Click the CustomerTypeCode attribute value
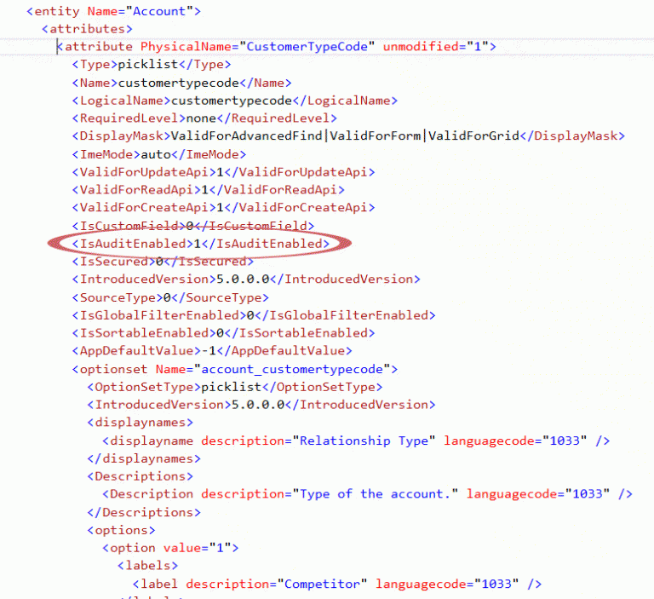Screen dimensions: 654x599 point(307,46)
